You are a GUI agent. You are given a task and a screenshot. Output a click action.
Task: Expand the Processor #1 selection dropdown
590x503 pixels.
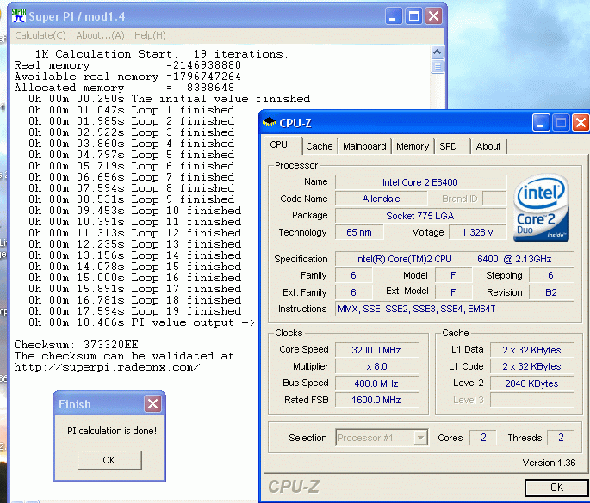420,438
